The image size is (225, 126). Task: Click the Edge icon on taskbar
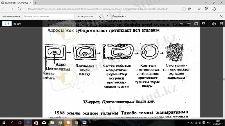click(x=28, y=123)
